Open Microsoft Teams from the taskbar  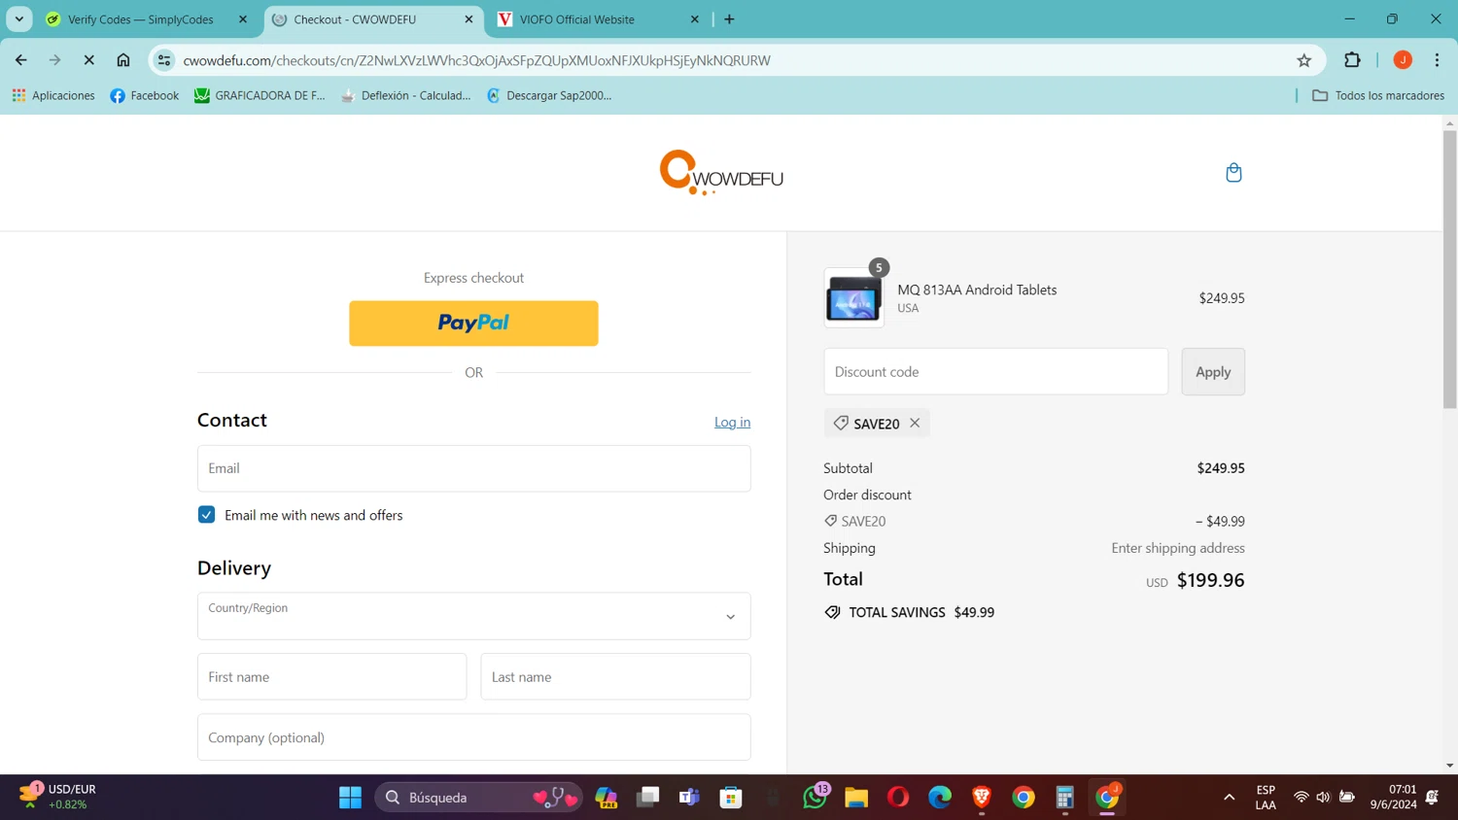pyautogui.click(x=690, y=798)
